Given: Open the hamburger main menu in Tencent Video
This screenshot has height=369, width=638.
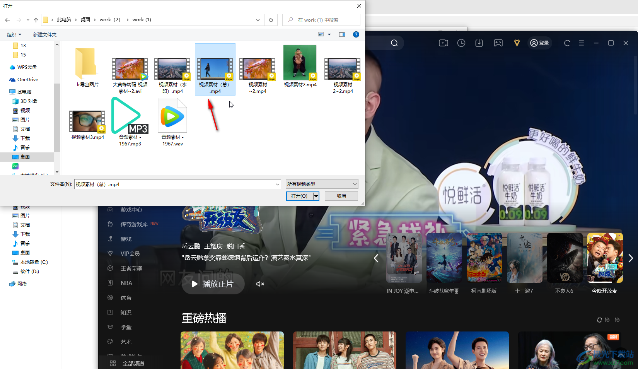Looking at the screenshot, I should point(581,43).
